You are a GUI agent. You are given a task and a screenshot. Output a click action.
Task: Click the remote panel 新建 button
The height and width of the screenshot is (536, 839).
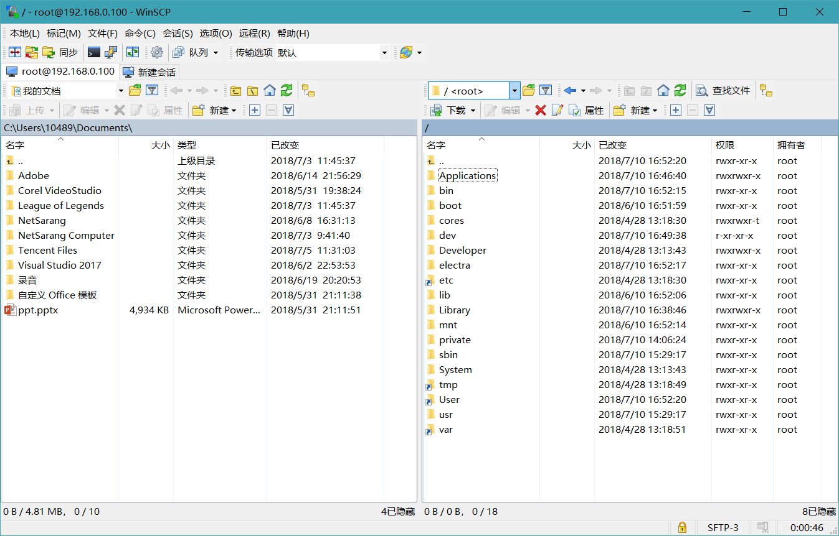click(x=636, y=110)
